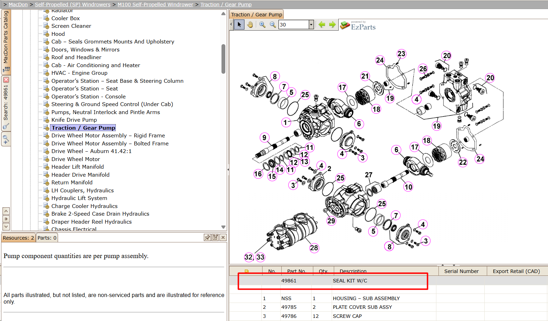This screenshot has height=321, width=548.
Task: Pin the resources panel
Action: click(x=207, y=238)
